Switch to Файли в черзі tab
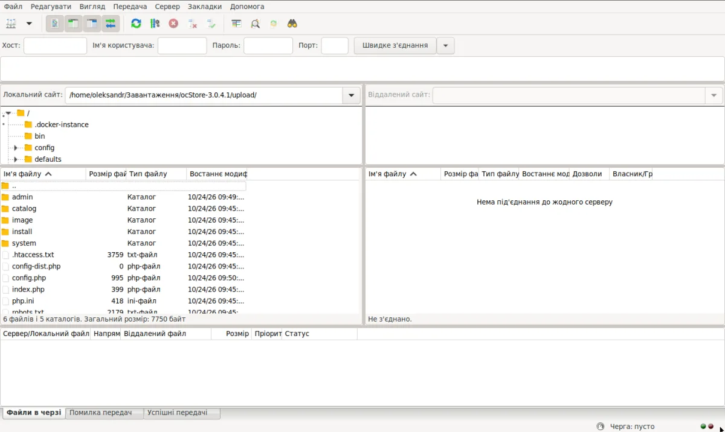The height and width of the screenshot is (432, 725). point(34,413)
